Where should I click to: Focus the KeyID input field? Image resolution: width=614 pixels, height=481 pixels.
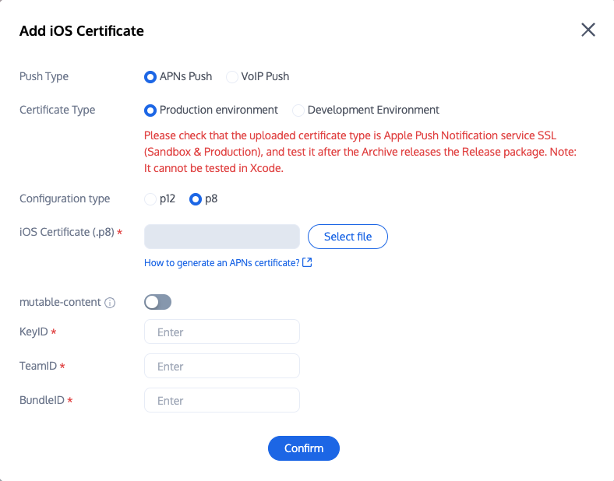(222, 332)
